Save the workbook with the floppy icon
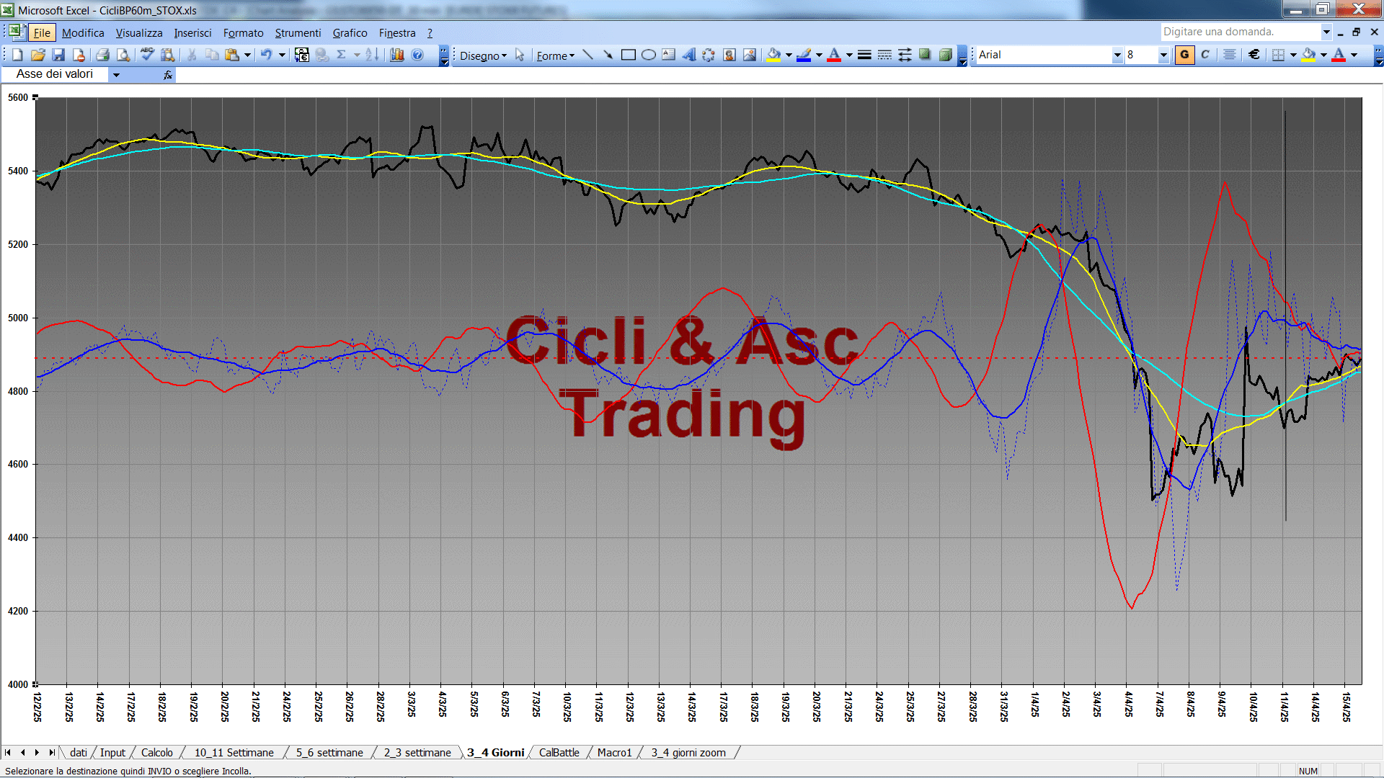Image resolution: width=1384 pixels, height=778 pixels. pos(58,55)
